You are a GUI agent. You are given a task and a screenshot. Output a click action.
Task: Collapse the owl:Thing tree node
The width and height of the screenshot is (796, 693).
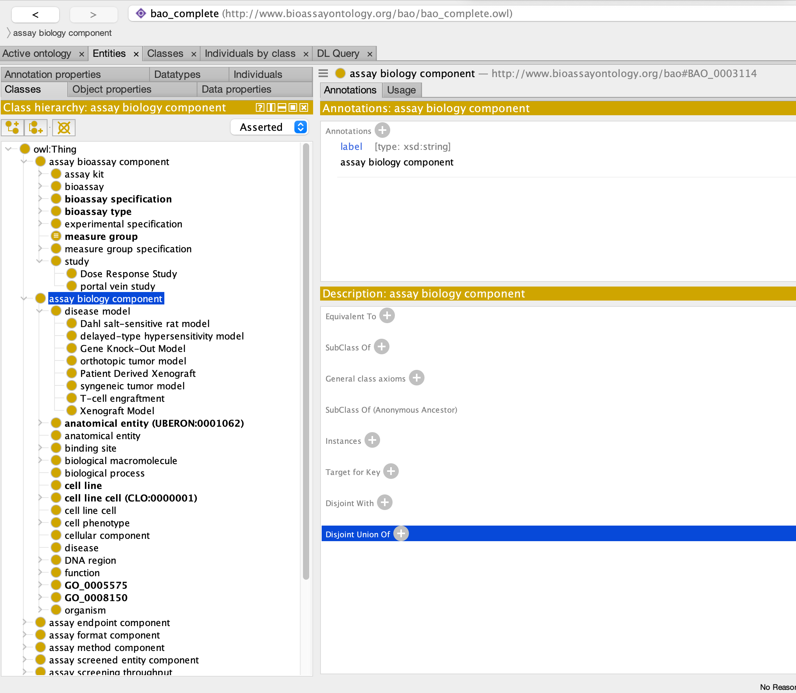(8, 149)
